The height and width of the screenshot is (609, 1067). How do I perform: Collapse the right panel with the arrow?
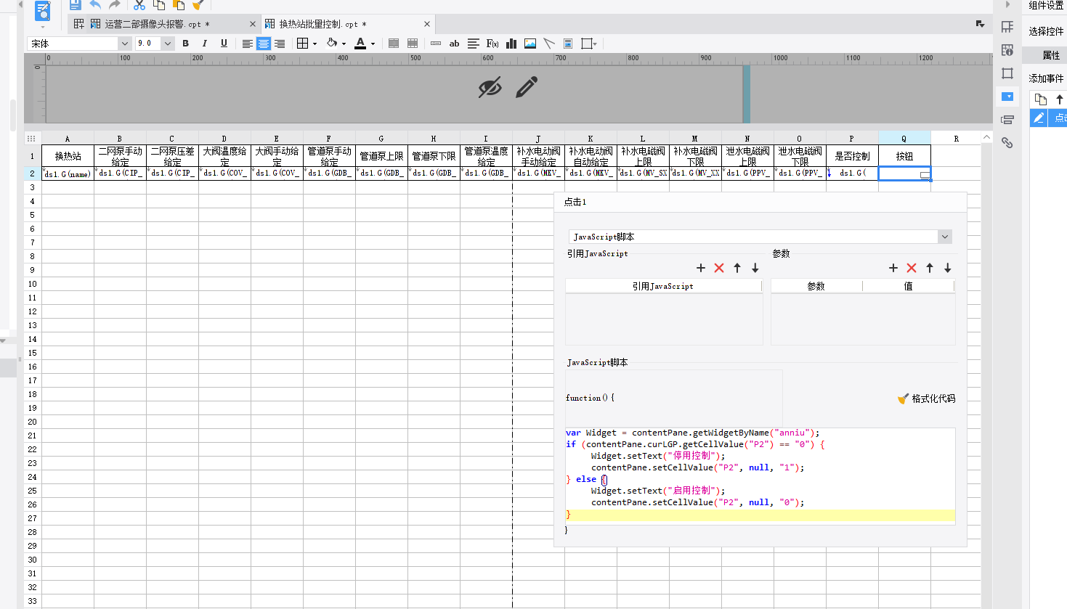(x=1007, y=4)
